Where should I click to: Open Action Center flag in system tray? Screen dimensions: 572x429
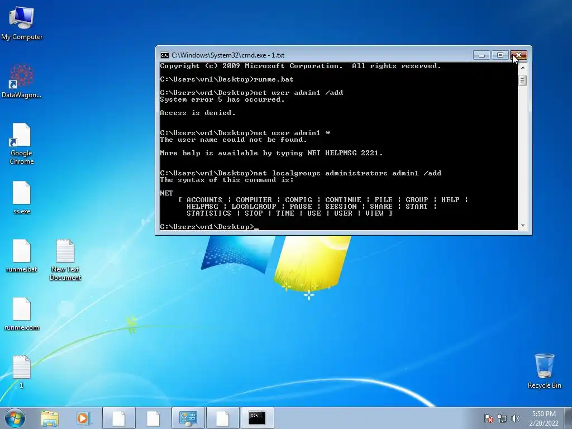(x=489, y=418)
